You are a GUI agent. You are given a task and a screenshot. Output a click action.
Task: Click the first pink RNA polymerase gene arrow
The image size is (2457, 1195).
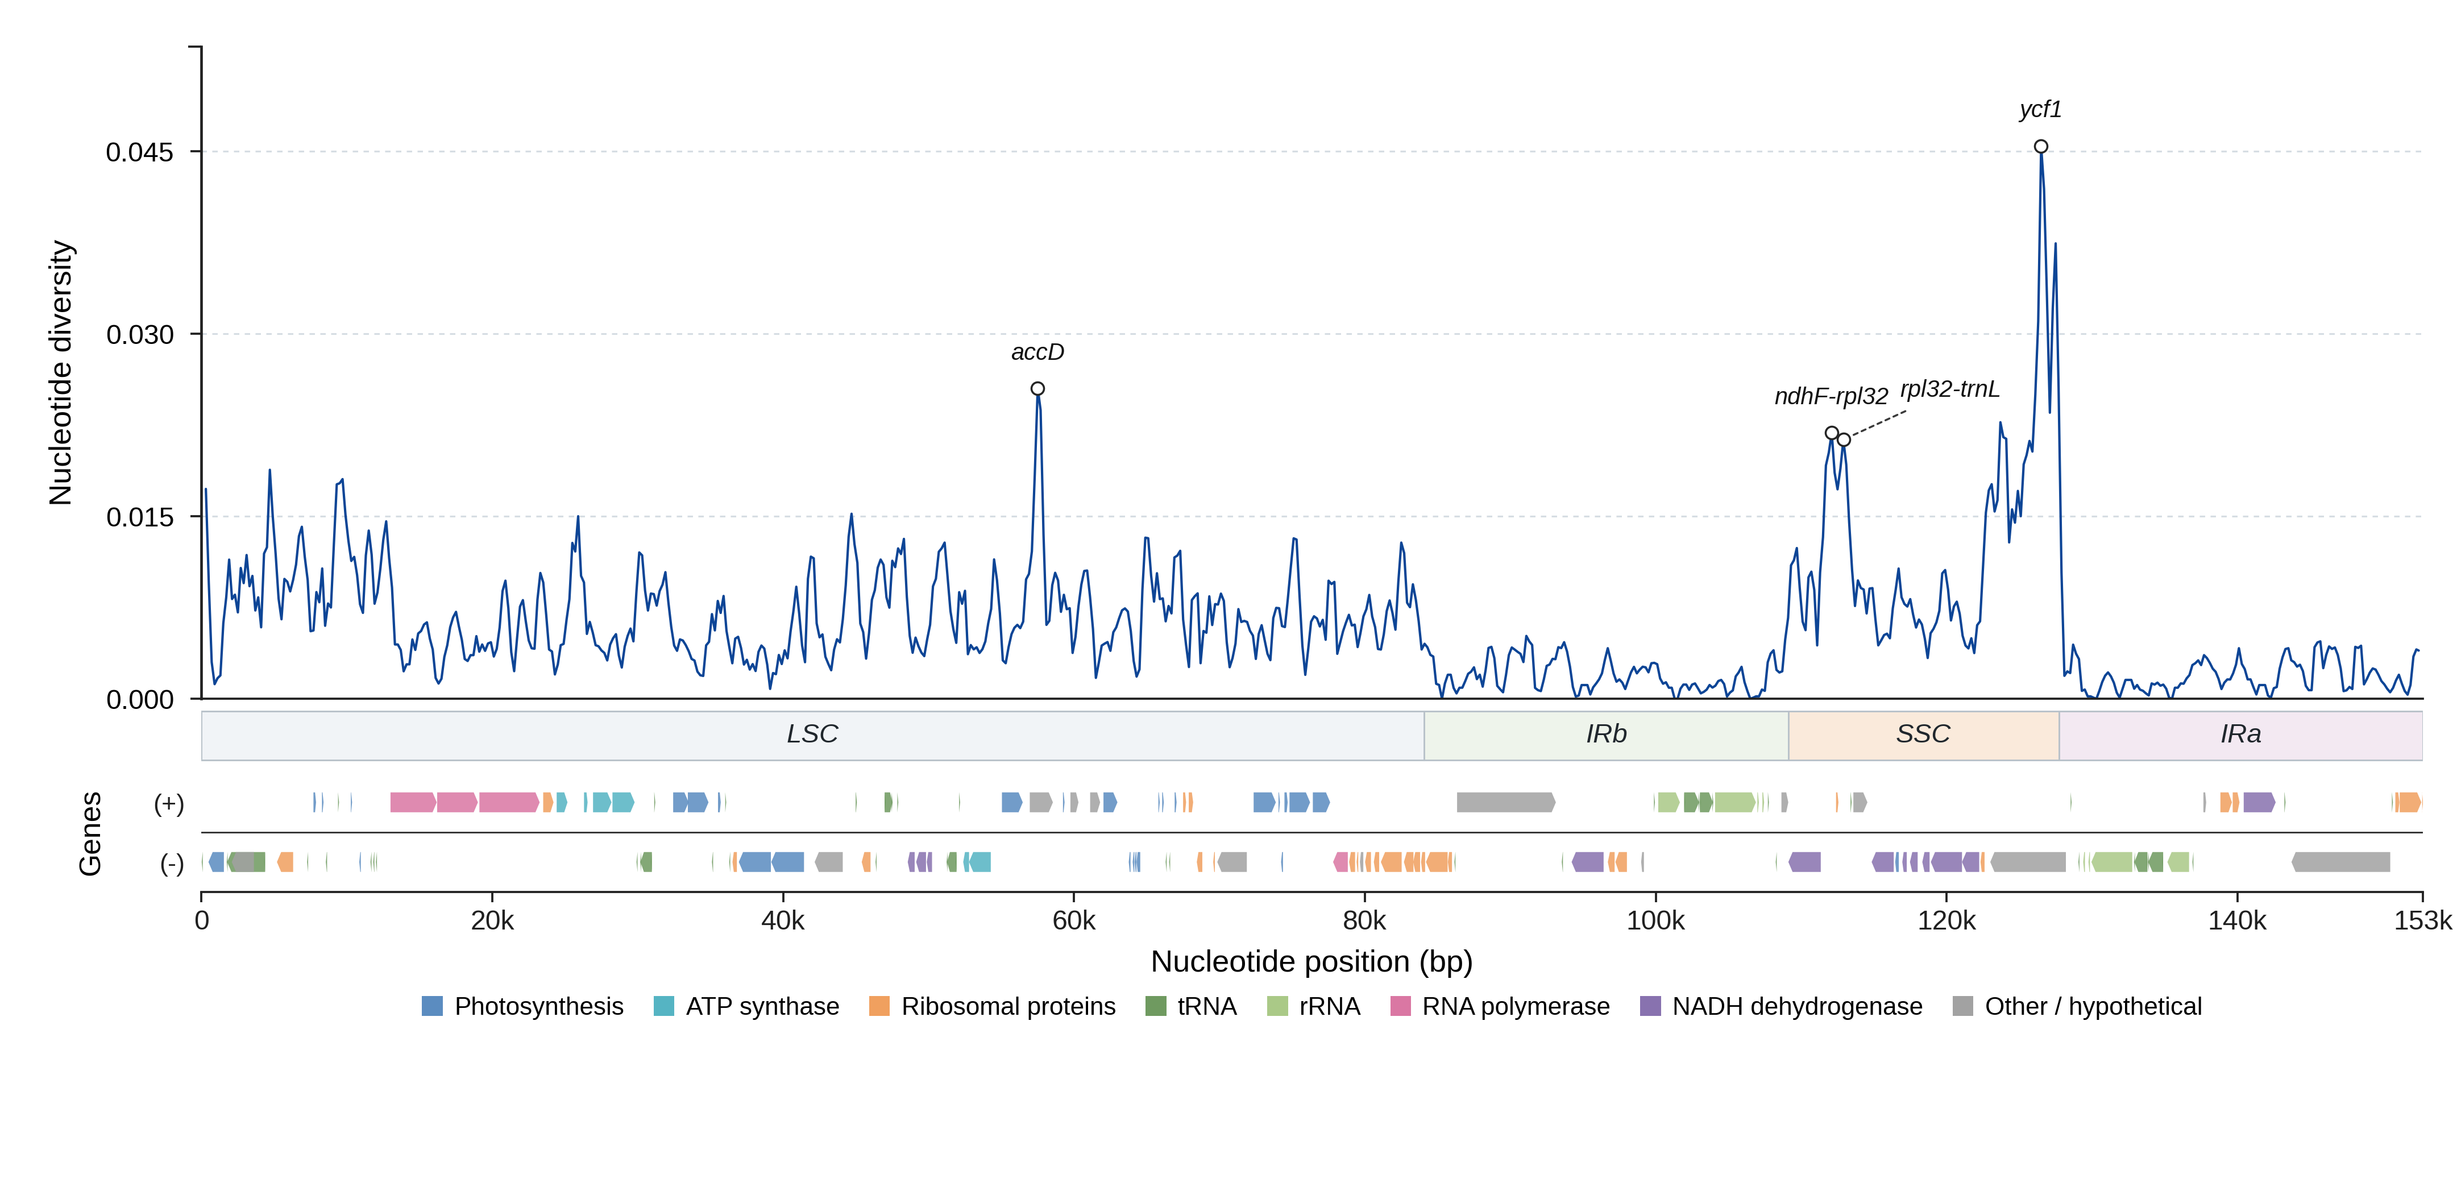pyautogui.click(x=413, y=802)
